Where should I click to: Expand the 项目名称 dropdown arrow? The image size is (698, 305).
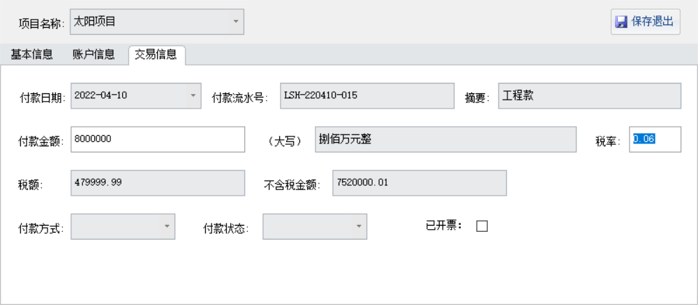click(235, 22)
